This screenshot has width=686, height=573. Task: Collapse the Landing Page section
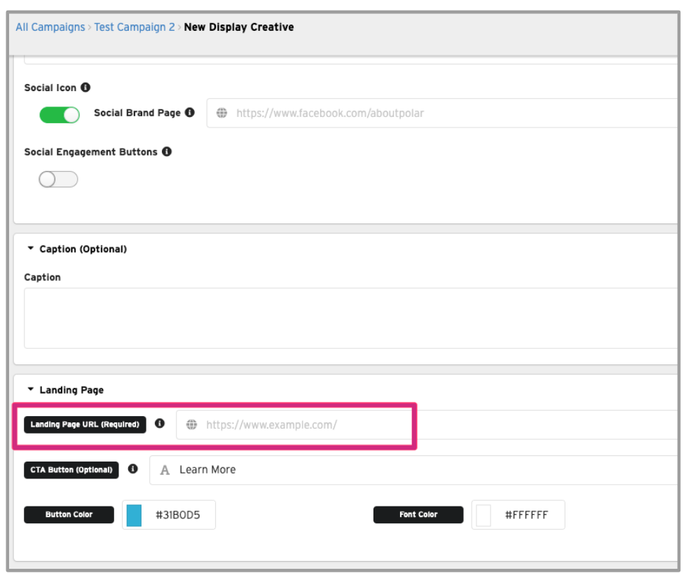pos(31,389)
